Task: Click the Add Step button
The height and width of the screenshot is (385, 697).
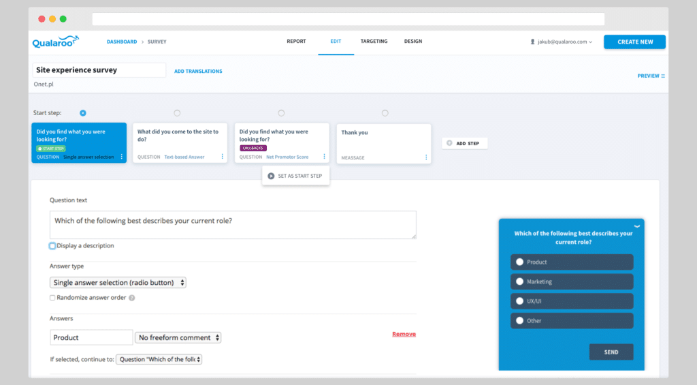Action: pyautogui.click(x=464, y=143)
